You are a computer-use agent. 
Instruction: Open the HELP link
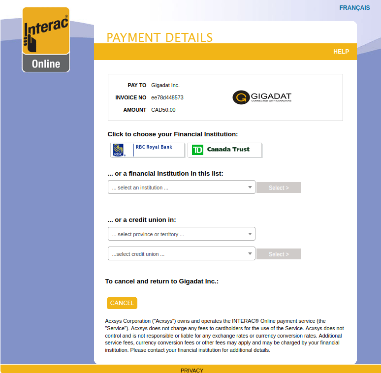[341, 52]
